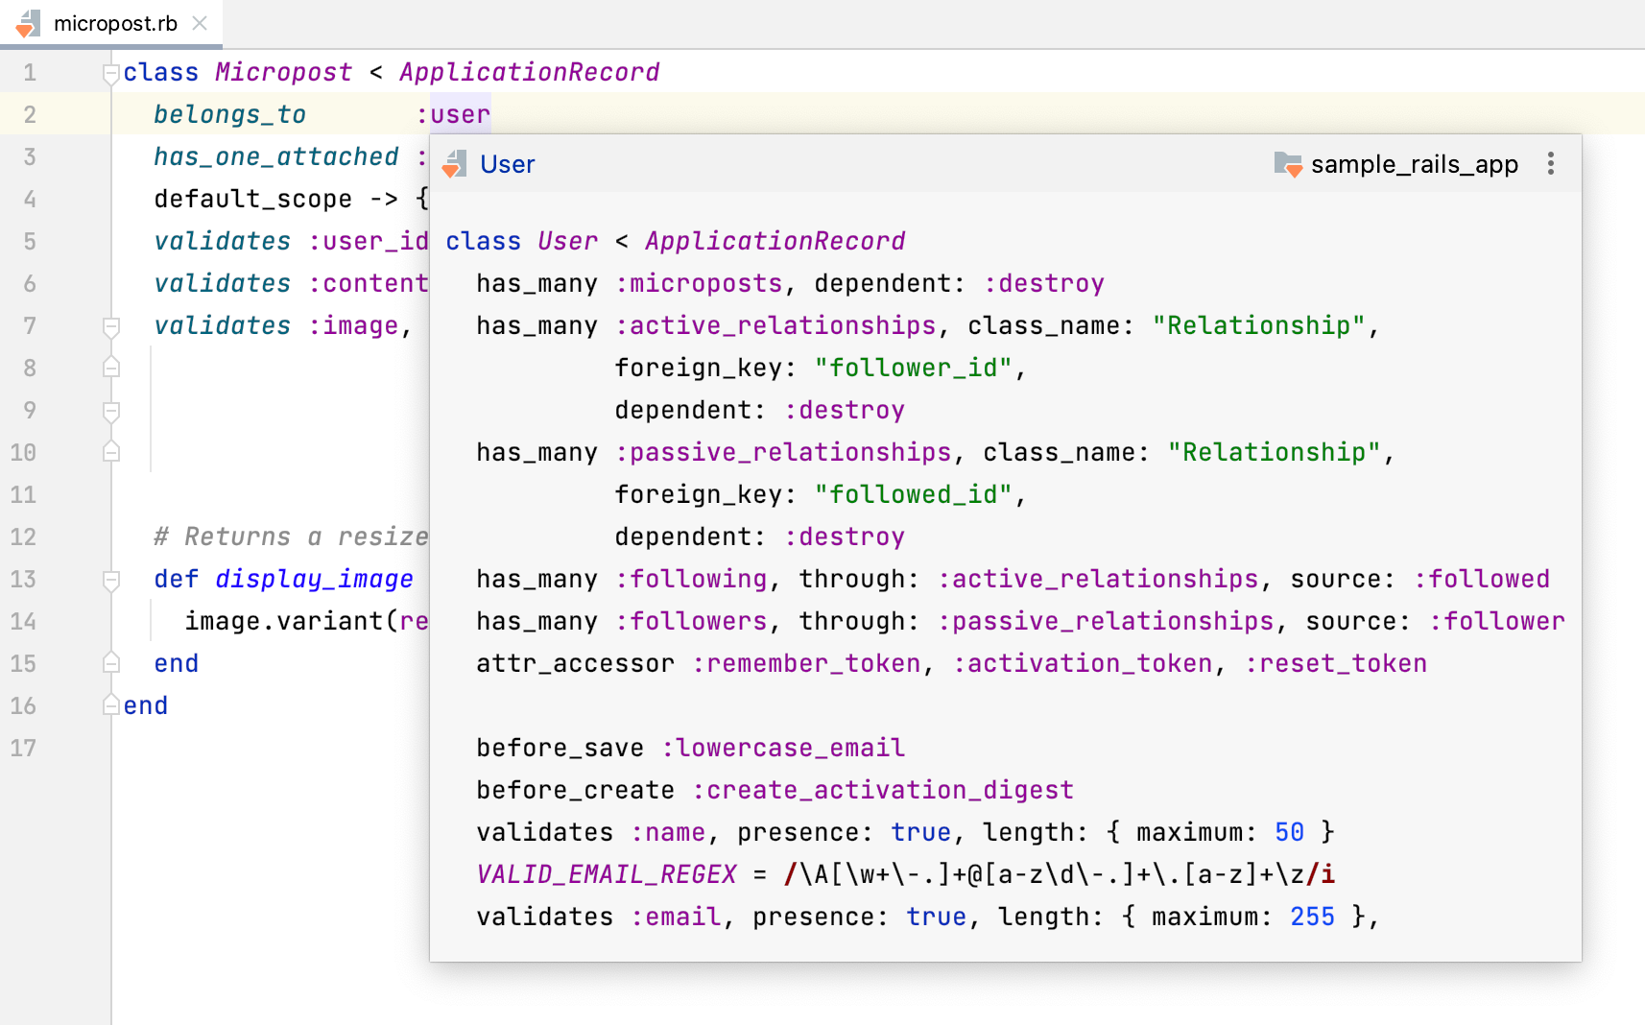Click the fold marker on line 7
Screen dimensions: 1645x1025
click(x=111, y=326)
